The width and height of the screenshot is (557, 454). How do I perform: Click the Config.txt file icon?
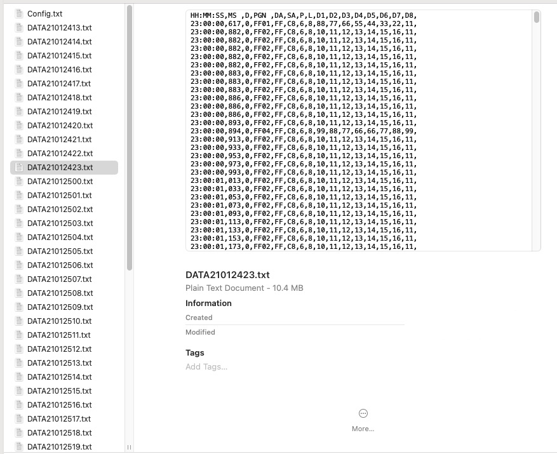click(x=18, y=14)
